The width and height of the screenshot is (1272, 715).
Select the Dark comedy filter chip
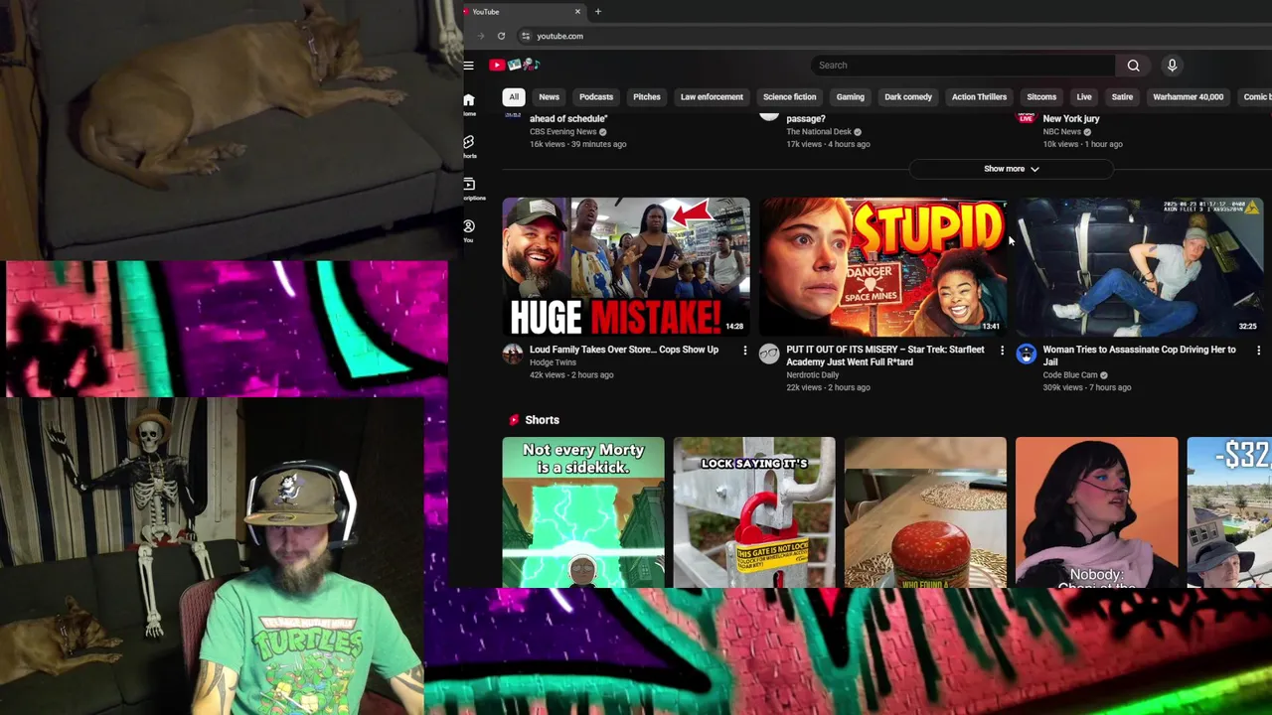[908, 97]
